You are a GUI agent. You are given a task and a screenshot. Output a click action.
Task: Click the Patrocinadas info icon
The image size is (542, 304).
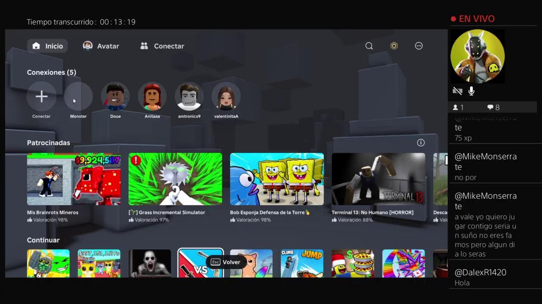[x=421, y=143]
